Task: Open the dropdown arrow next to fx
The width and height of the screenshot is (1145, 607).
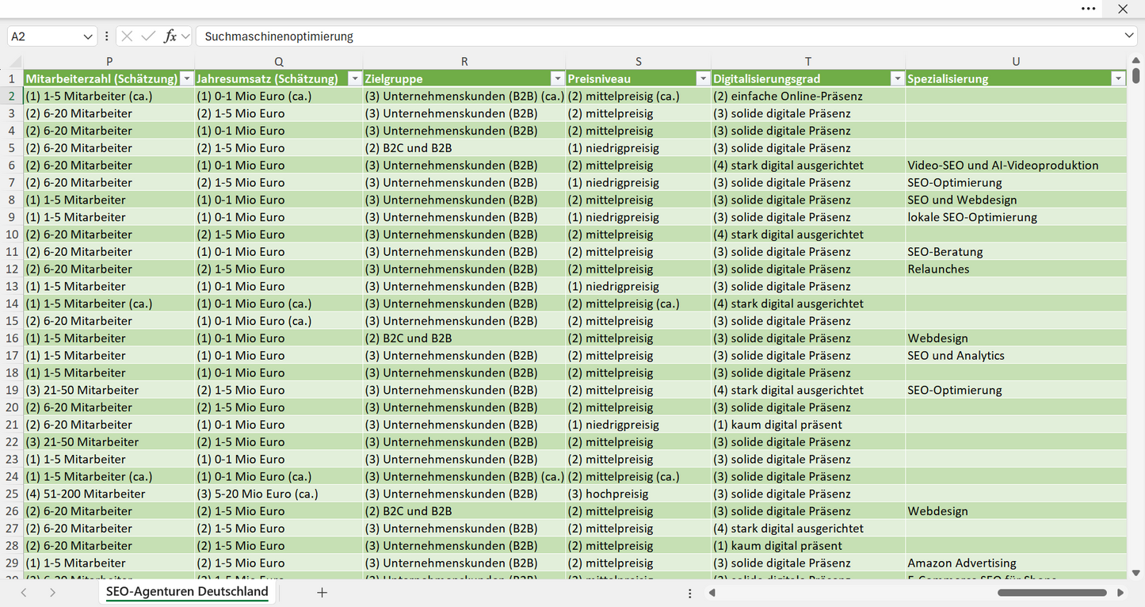Action: [x=185, y=36]
